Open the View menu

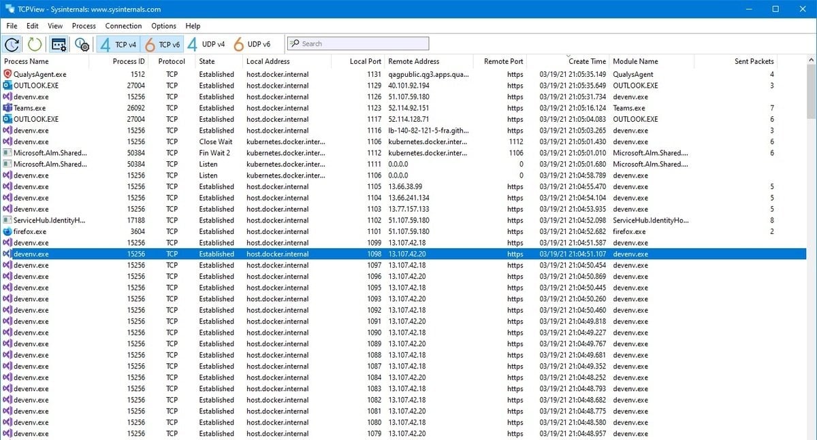pos(55,26)
